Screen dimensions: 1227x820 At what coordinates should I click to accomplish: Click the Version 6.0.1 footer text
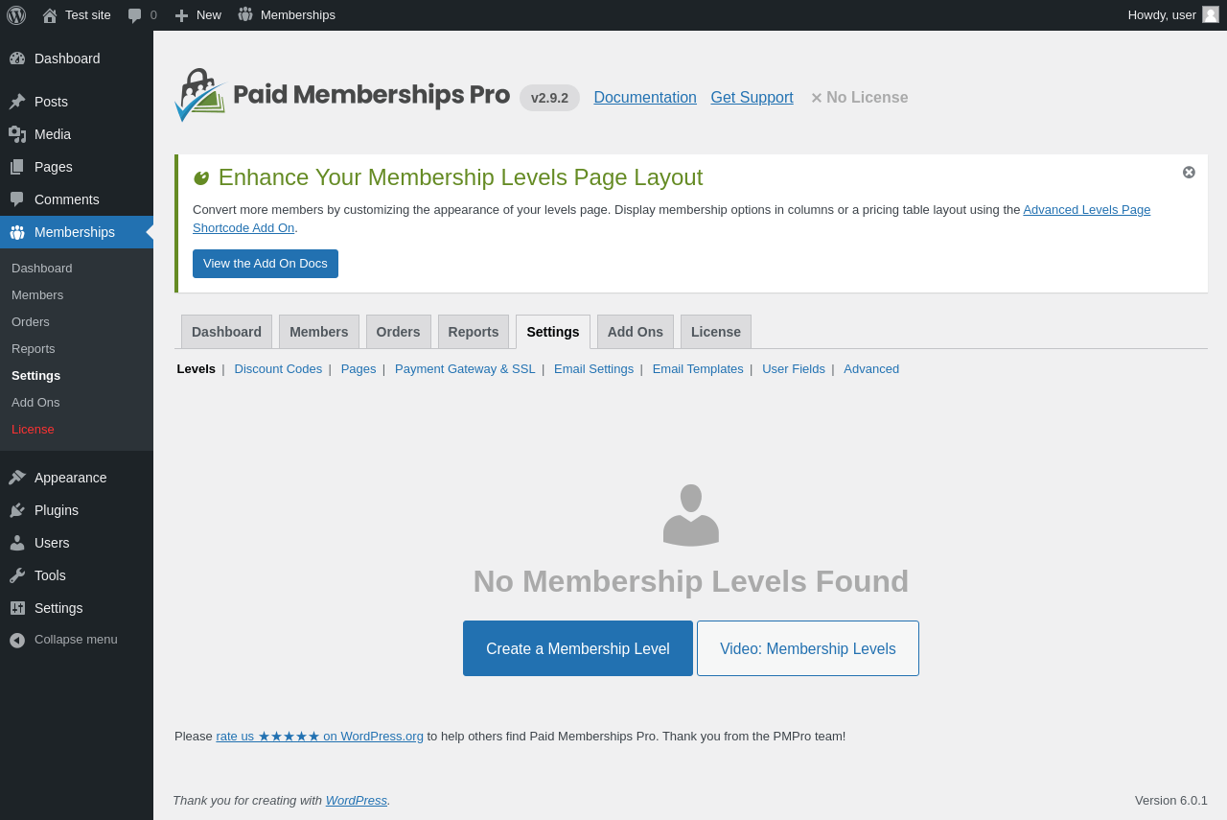(1171, 800)
